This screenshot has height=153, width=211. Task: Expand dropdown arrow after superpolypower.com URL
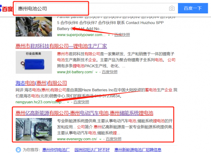click(109, 35)
